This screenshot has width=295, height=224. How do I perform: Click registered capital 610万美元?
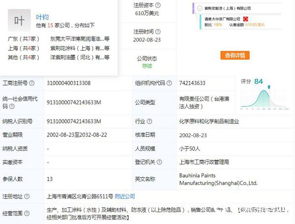[147, 13]
